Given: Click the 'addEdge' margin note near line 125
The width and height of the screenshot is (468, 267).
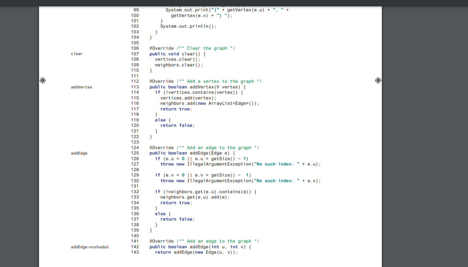Looking at the screenshot, I should tap(79, 153).
